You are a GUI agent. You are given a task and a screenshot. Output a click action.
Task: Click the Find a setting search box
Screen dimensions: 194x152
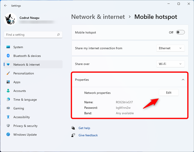[33, 35]
